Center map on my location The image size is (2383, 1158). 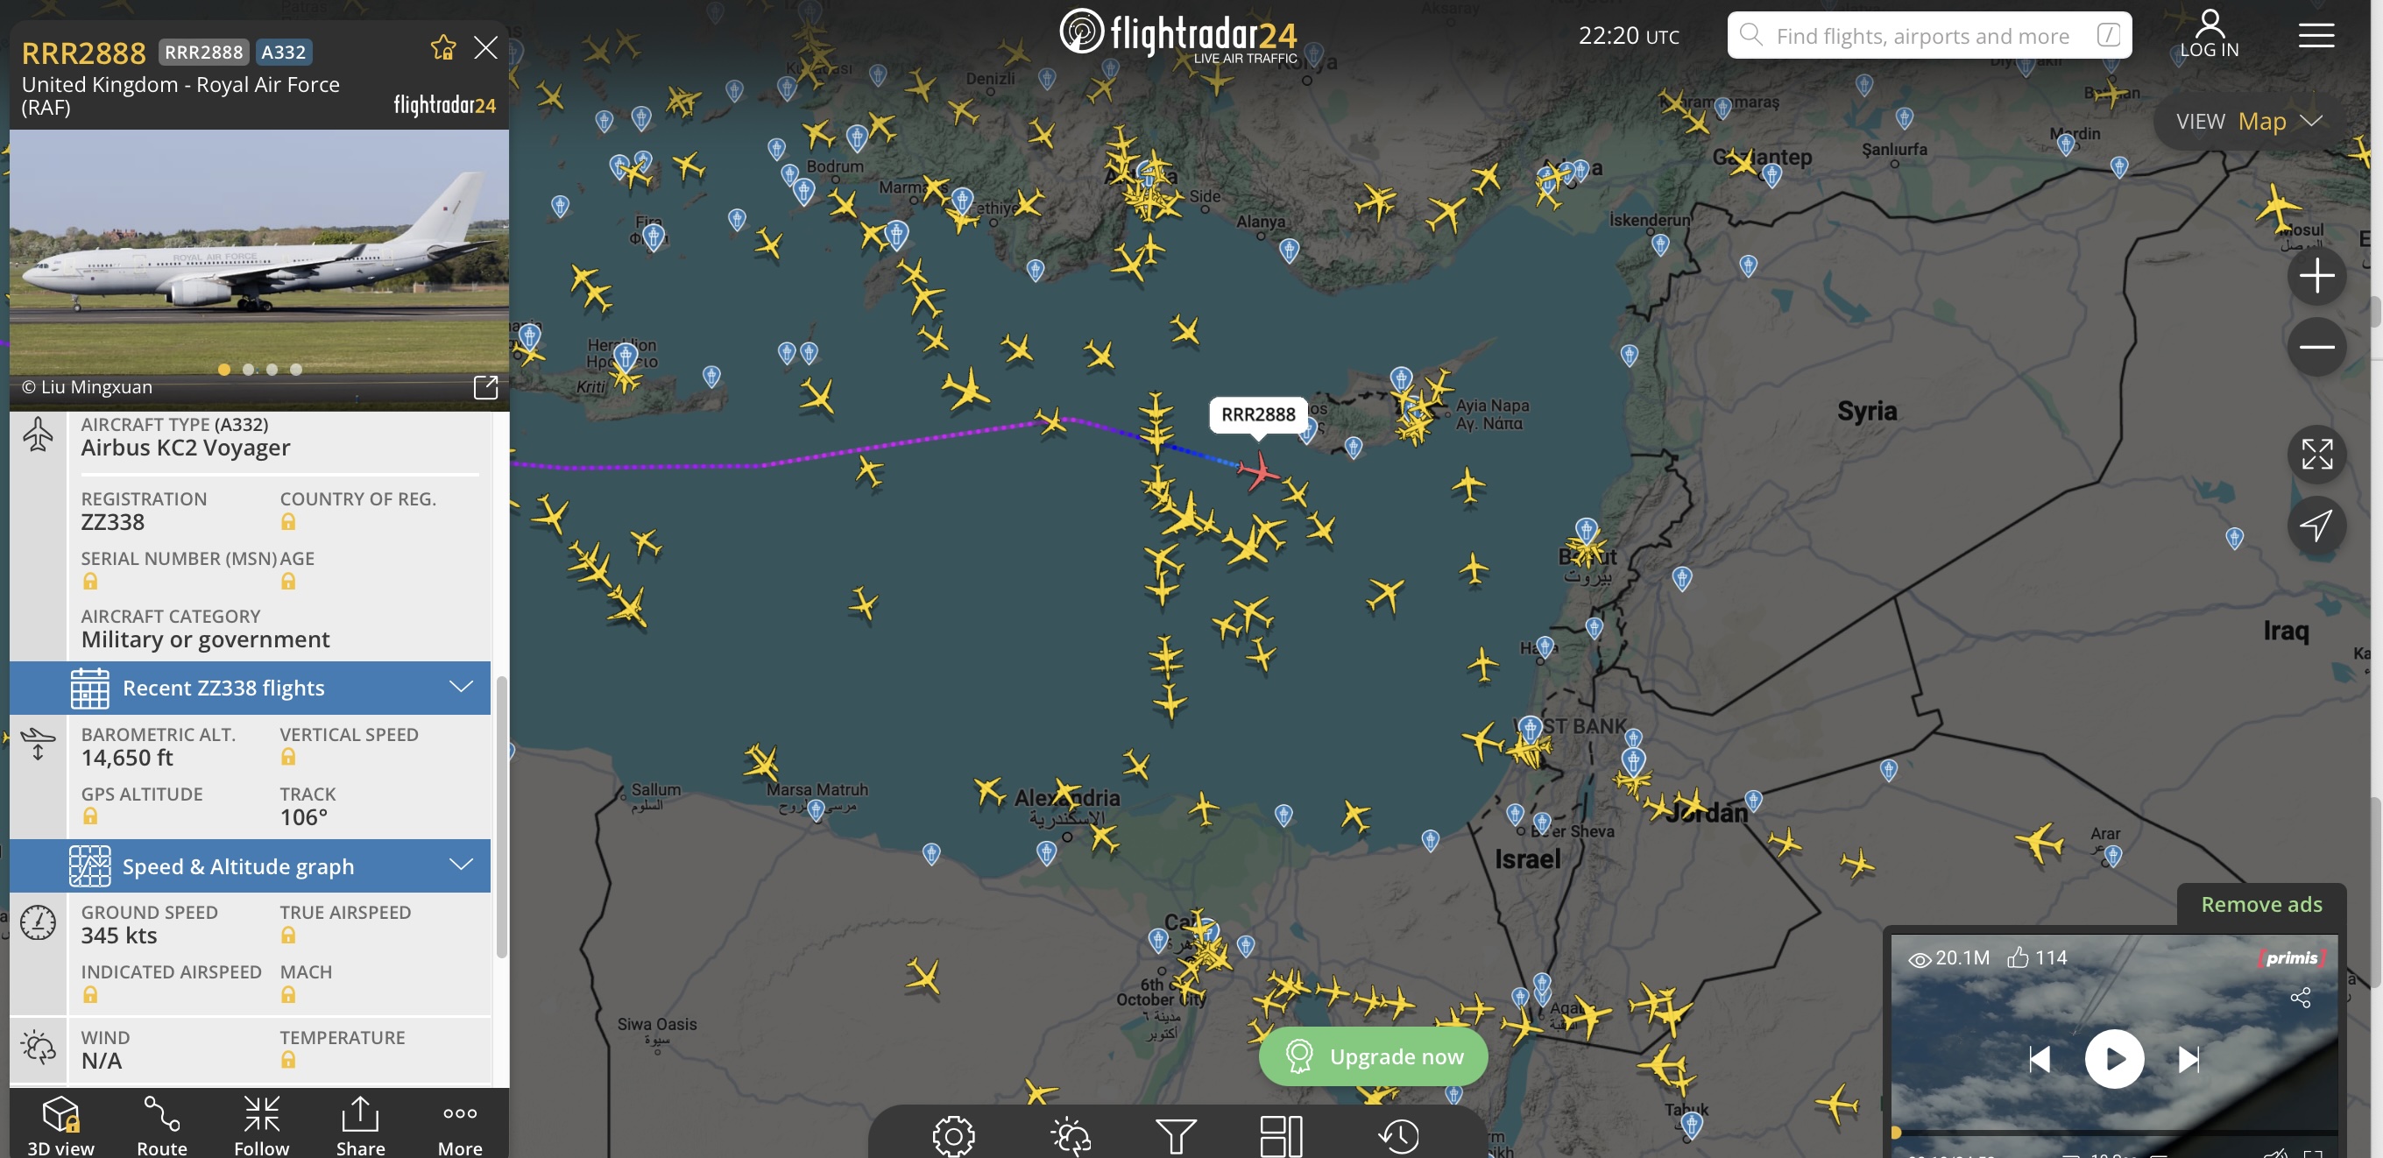click(2316, 526)
